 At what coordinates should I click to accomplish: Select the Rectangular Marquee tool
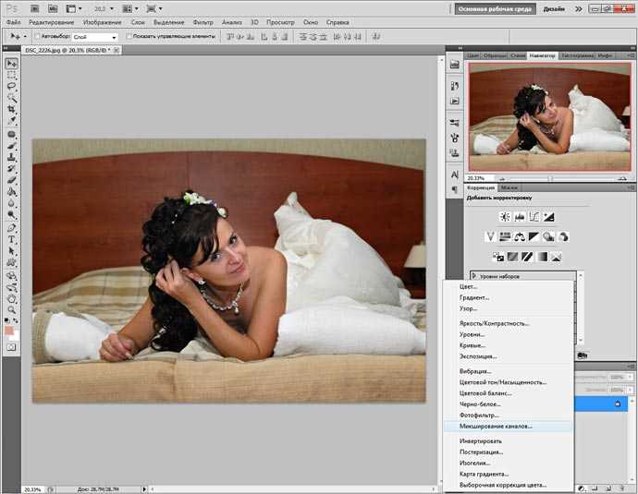click(11, 75)
